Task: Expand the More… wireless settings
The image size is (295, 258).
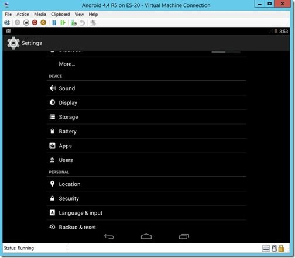Action: tap(146, 64)
